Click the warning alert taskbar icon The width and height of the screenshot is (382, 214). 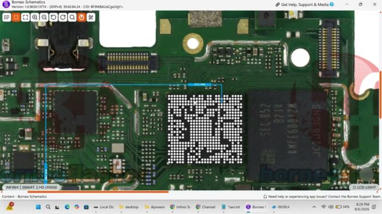pyautogui.click(x=10, y=206)
